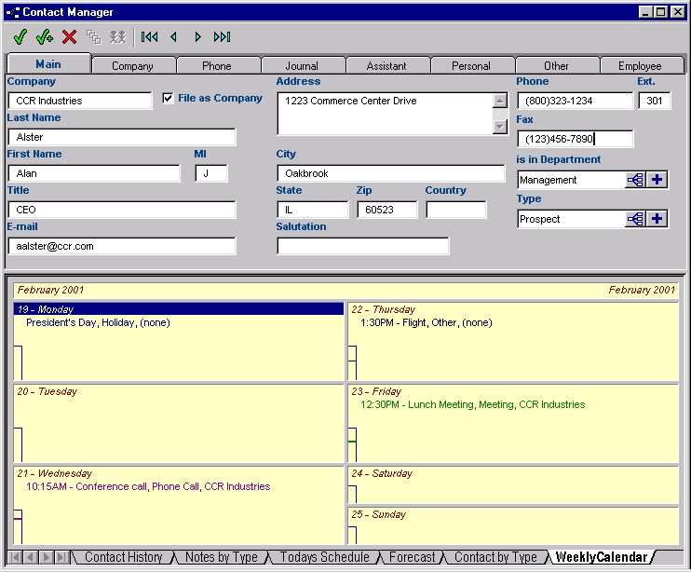Toggle the File as Company checkbox
This screenshot has height=572, width=691.
pos(168,98)
